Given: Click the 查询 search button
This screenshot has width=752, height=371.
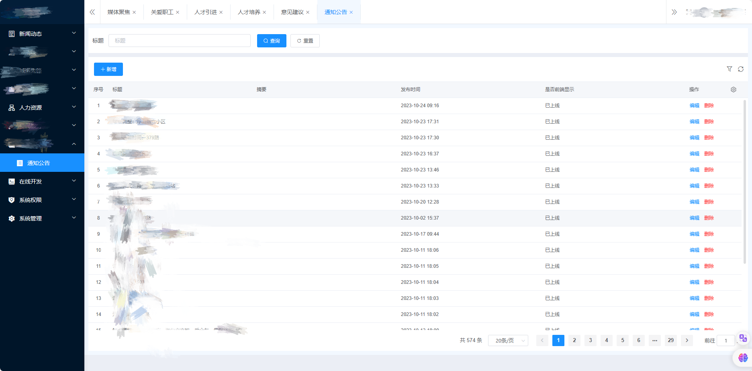Looking at the screenshot, I should [x=272, y=41].
